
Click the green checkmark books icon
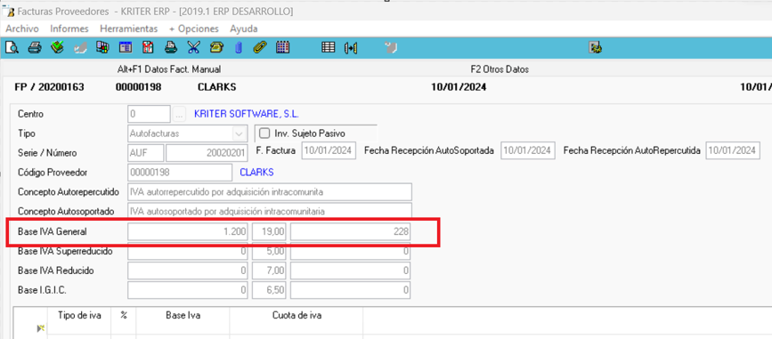pos(57,48)
